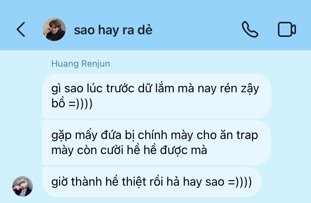This screenshot has height=203, width=311.
Task: Select the message starting 'giờ thành hề'
Action: 152,182
